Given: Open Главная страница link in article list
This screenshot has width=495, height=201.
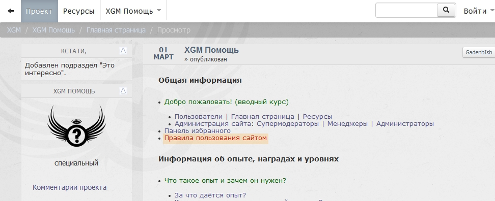Looking at the screenshot, I should (263, 117).
